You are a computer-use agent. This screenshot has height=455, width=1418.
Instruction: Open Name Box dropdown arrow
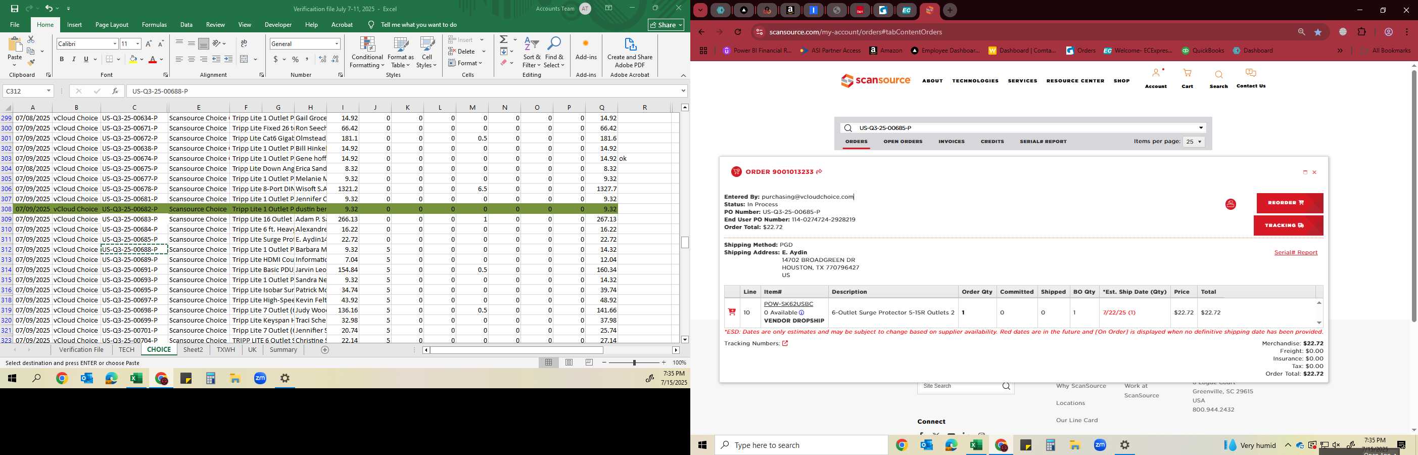tap(49, 91)
